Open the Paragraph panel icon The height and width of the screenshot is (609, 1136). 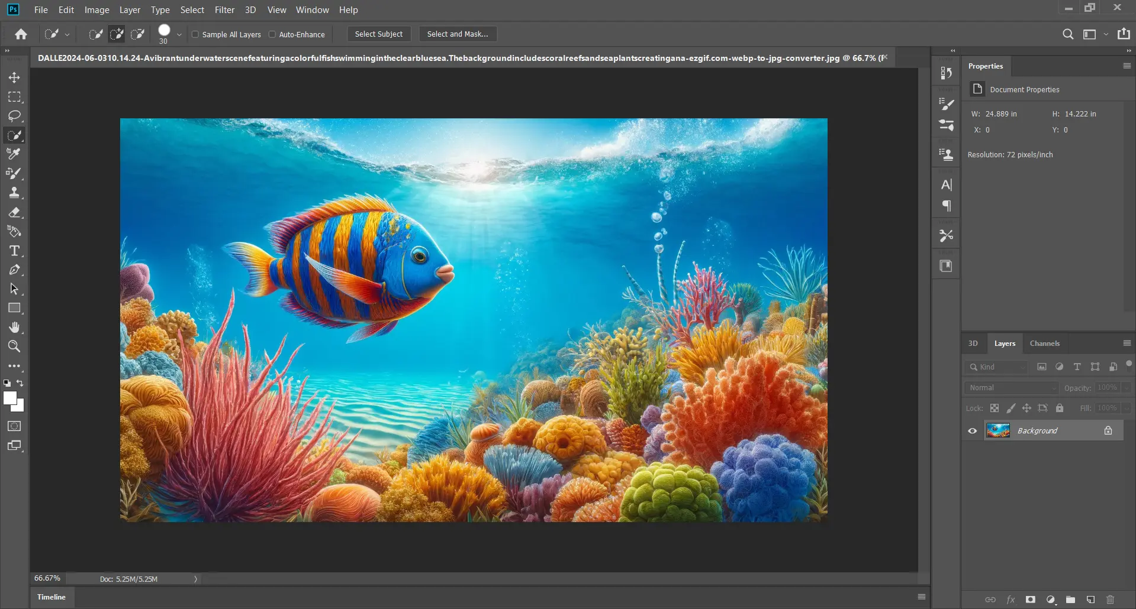pyautogui.click(x=946, y=206)
